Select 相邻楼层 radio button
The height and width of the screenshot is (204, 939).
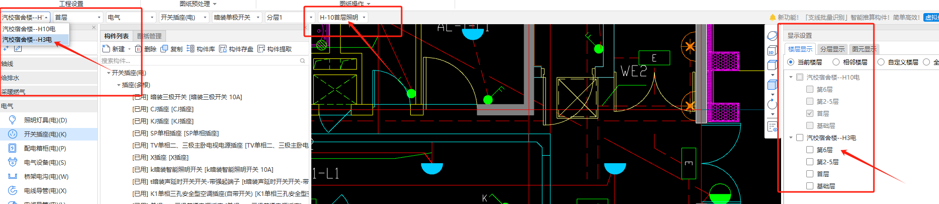tap(836, 62)
